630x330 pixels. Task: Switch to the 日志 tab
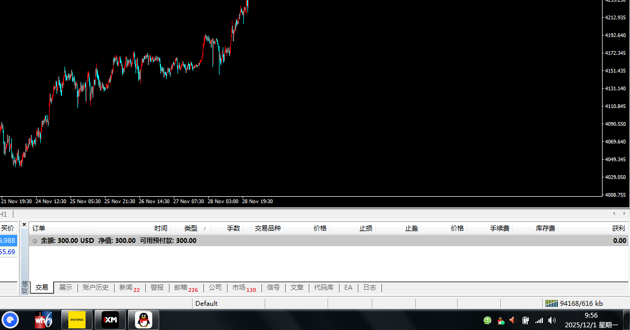(370, 288)
